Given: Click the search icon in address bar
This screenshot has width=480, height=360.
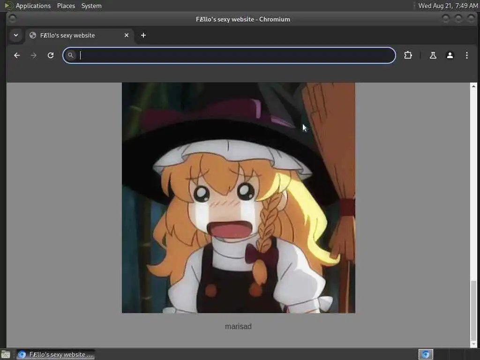Looking at the screenshot, I should click(x=71, y=55).
